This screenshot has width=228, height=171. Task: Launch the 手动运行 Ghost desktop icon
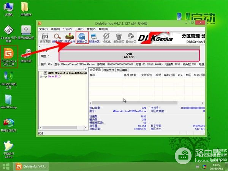click(9, 149)
